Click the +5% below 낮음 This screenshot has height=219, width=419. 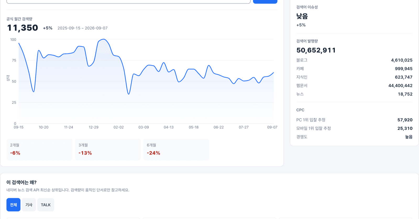tap(301, 25)
